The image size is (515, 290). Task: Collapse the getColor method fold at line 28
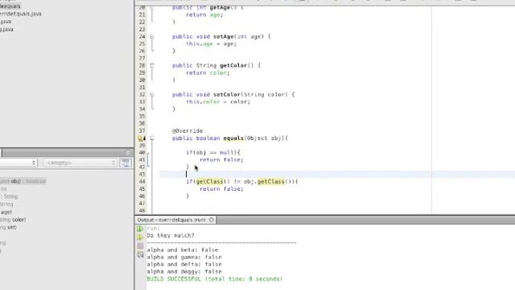click(x=152, y=65)
